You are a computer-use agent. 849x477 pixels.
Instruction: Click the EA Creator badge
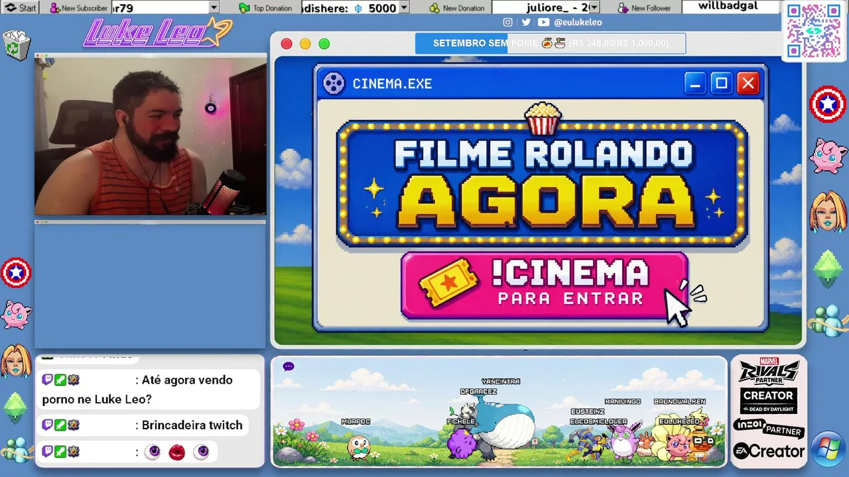point(769,451)
